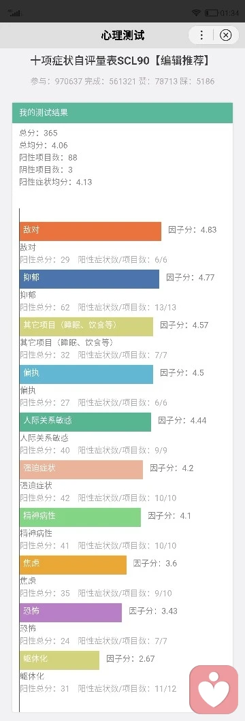Select the orange 敌对 bar
This screenshot has height=721, width=245.
point(91,231)
